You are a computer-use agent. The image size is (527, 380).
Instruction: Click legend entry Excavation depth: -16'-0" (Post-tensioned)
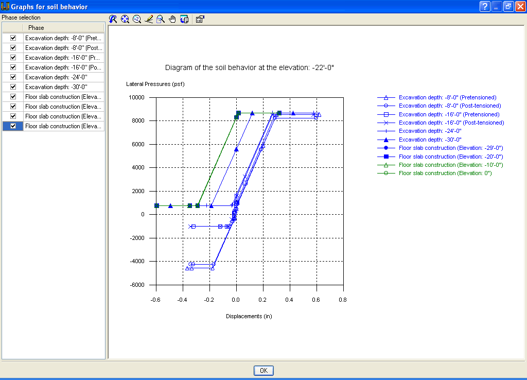click(451, 123)
